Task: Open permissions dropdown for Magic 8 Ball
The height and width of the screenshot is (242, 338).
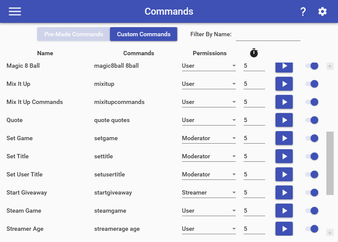Action: click(209, 66)
